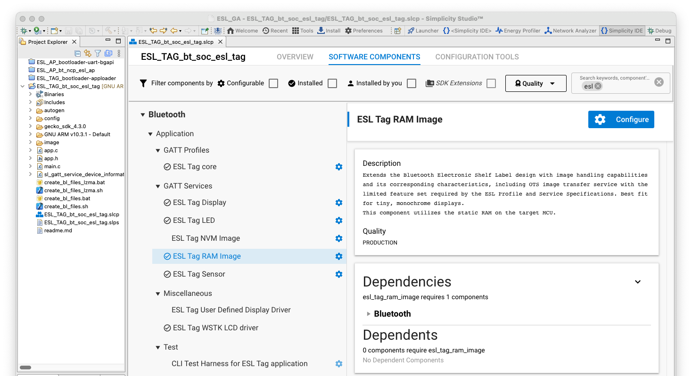This screenshot has height=376, width=692.
Task: Select ESL Tag NVM Image component
Action: click(206, 238)
